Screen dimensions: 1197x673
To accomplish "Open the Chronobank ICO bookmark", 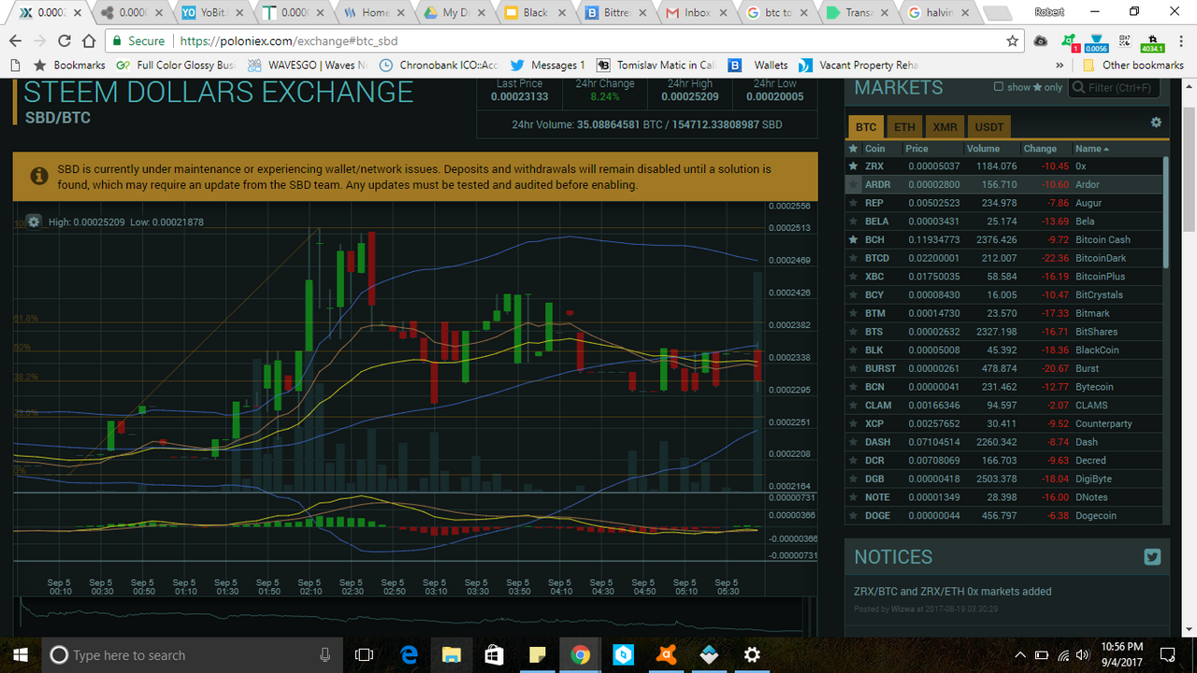I will [439, 65].
